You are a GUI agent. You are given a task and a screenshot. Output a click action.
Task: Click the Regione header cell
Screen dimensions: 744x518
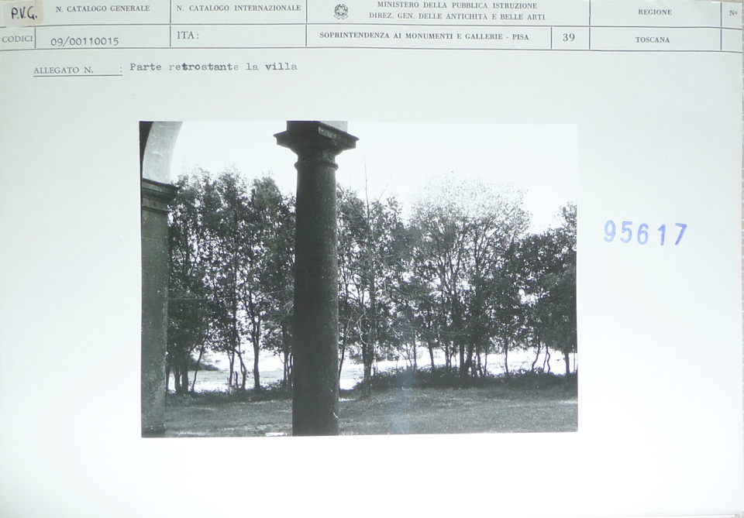tap(655, 12)
